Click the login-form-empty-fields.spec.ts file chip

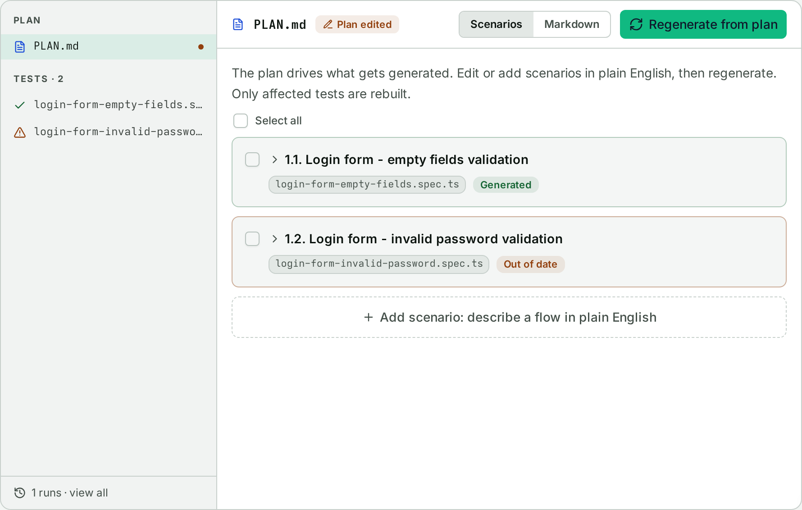click(x=367, y=185)
